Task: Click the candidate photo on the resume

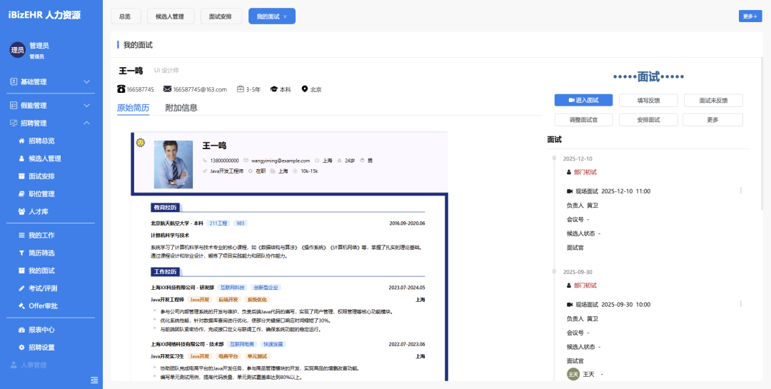Action: coord(173,164)
